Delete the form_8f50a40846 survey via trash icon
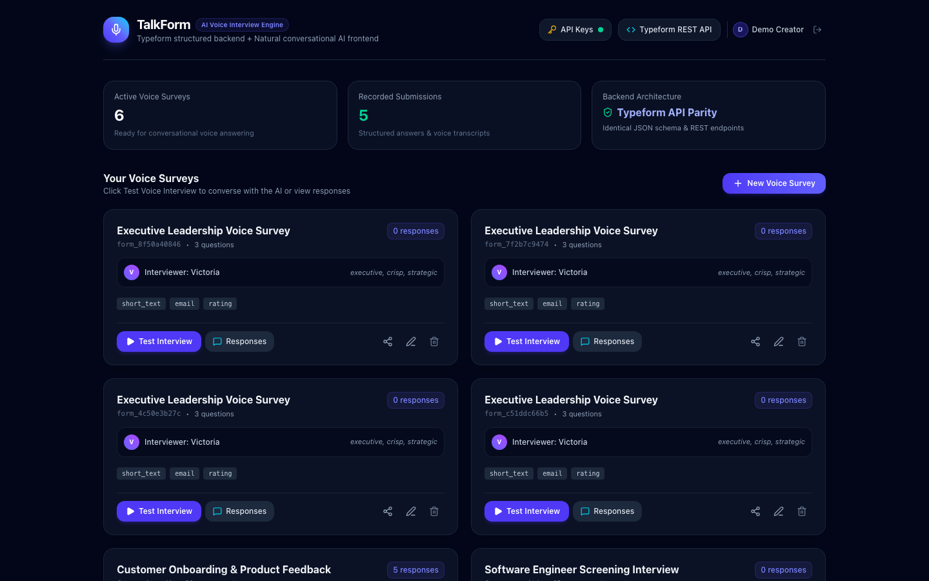This screenshot has height=581, width=929. point(434,341)
